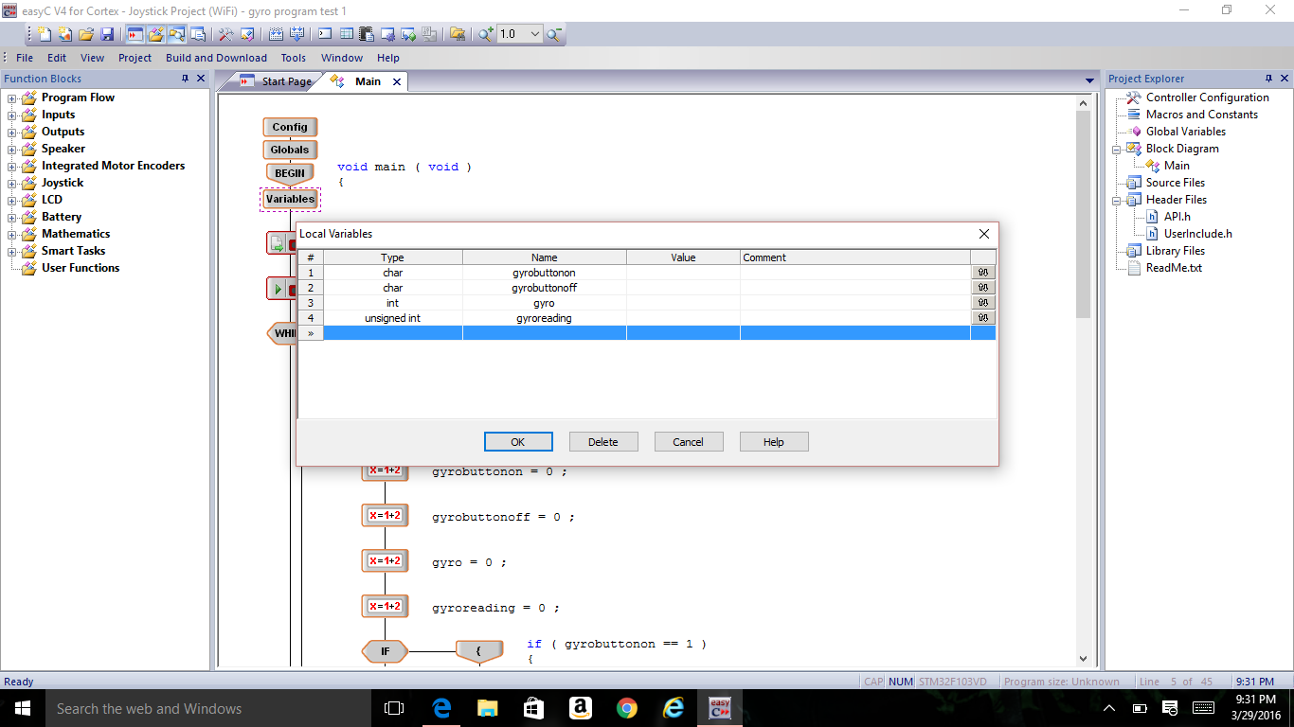Expand the Battery tree node
1294x727 pixels.
click(x=12, y=217)
